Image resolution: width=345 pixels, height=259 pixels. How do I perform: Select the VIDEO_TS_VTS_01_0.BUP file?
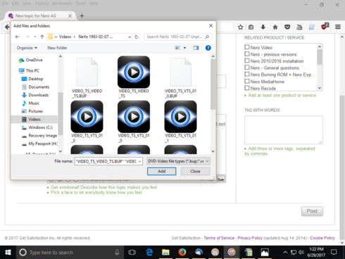coord(180,78)
